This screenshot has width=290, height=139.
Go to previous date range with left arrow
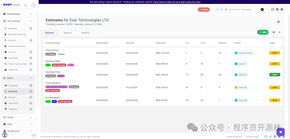pyautogui.click(x=217, y=10)
